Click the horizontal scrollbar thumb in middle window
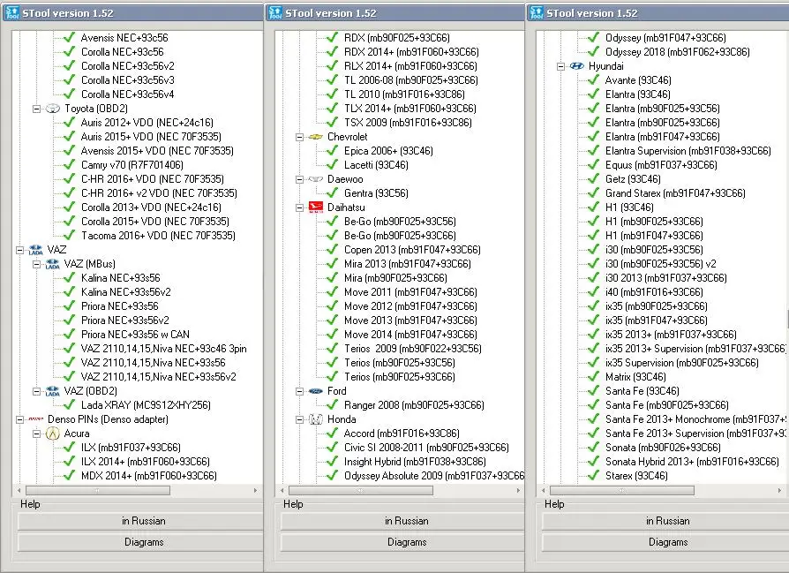Viewport: 789px width, 573px height. tap(360, 490)
